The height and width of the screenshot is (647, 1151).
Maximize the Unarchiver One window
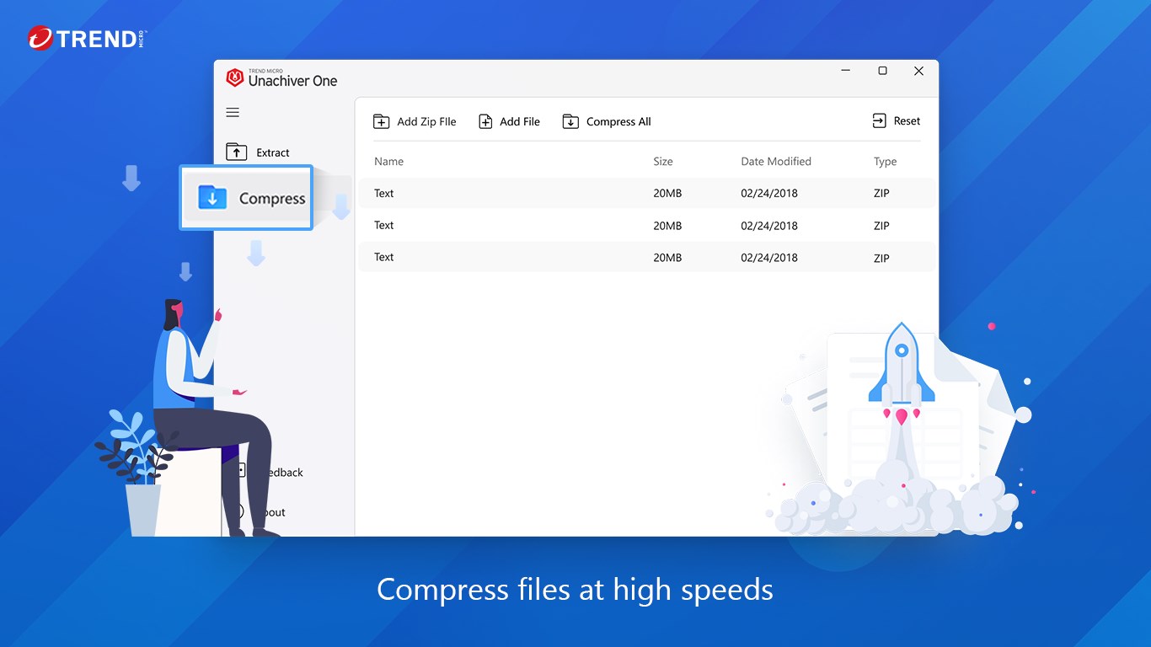(x=882, y=71)
